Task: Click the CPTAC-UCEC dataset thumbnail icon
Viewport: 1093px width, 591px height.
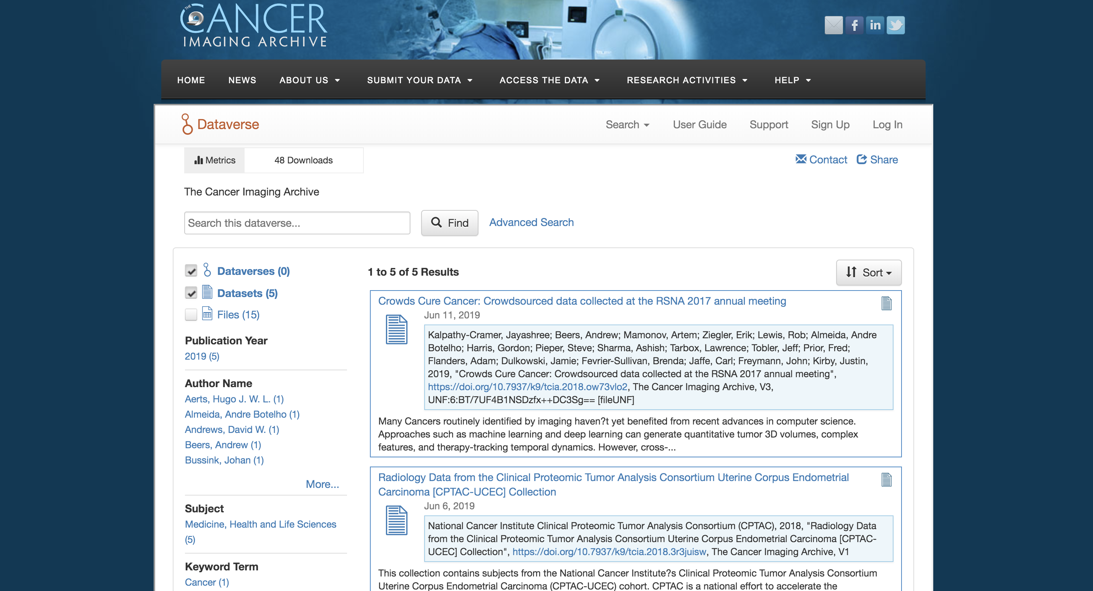Action: click(x=396, y=520)
